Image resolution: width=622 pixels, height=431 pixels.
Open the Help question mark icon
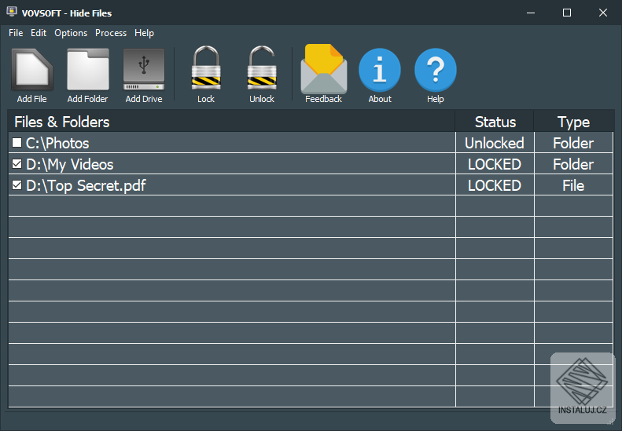click(435, 70)
